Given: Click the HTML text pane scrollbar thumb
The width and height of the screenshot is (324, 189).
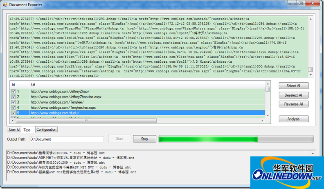Looking at the screenshot, I should tap(310, 69).
